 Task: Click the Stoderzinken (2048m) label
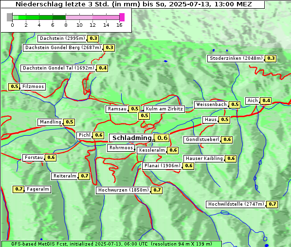(236, 58)
